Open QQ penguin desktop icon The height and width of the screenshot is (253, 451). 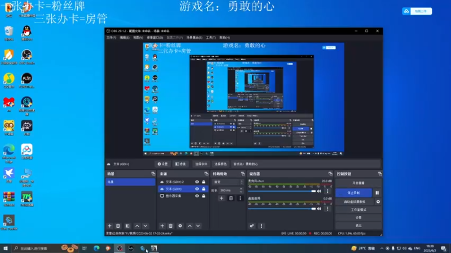26,33
